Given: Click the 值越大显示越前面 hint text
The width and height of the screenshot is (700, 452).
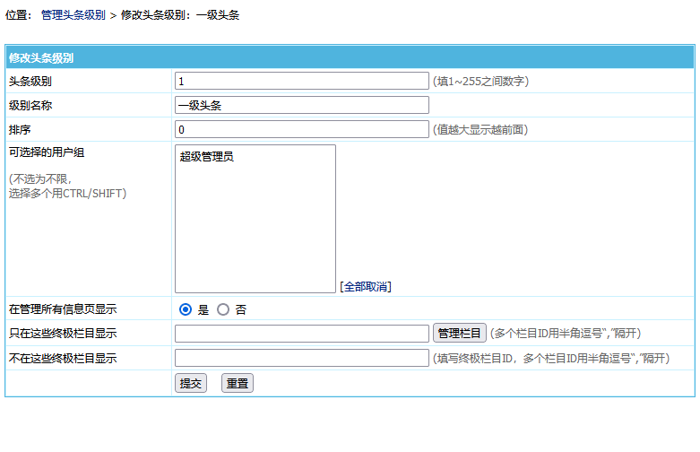Looking at the screenshot, I should [x=480, y=129].
